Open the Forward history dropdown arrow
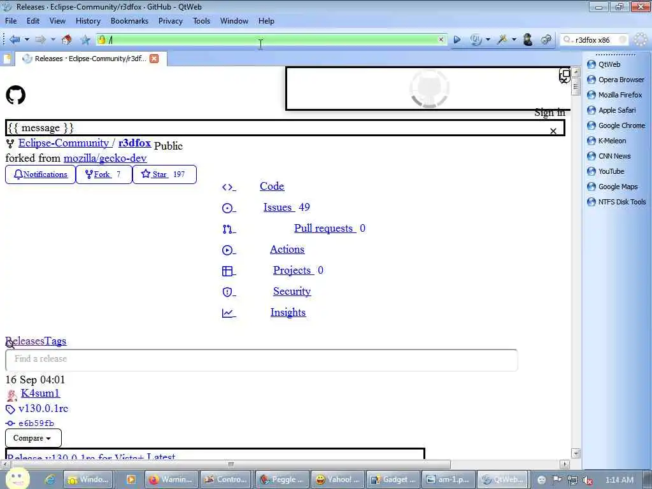652x489 pixels. (x=53, y=39)
